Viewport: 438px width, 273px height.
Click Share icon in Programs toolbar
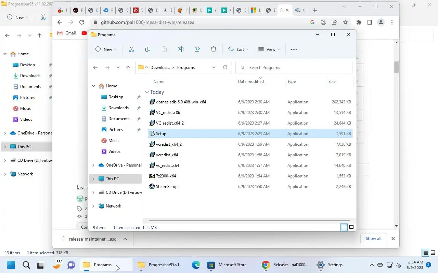[x=197, y=49]
